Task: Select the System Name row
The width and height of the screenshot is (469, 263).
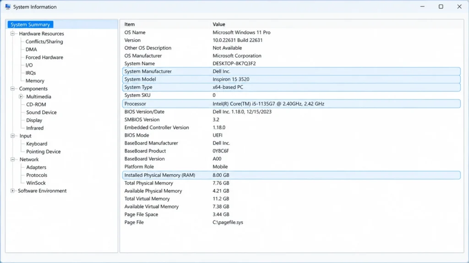Action: pyautogui.click(x=291, y=63)
